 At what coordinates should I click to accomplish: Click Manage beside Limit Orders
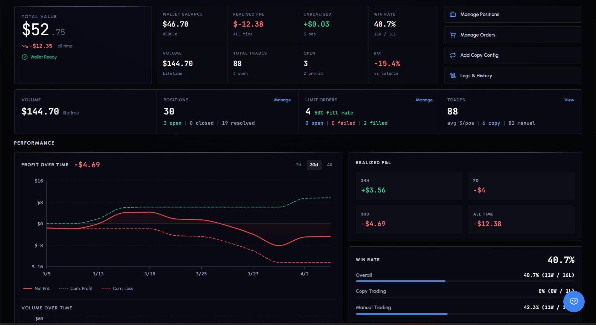click(424, 100)
